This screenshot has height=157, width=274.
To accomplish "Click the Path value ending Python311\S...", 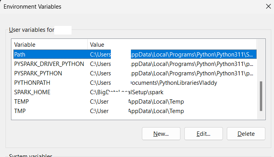I will coord(171,55).
